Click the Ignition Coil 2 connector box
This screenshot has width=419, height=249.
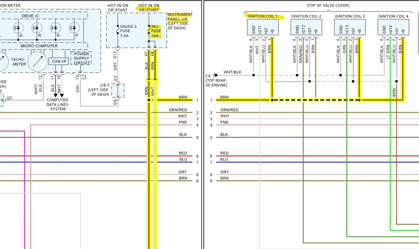[306, 27]
